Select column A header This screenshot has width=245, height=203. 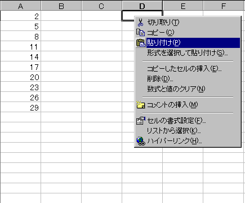coord(20,6)
